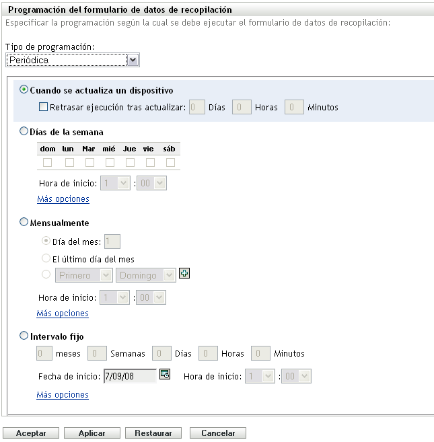Open the hour dropdown under Intervalo fijo
Image resolution: width=434 pixels, height=442 pixels.
click(260, 376)
